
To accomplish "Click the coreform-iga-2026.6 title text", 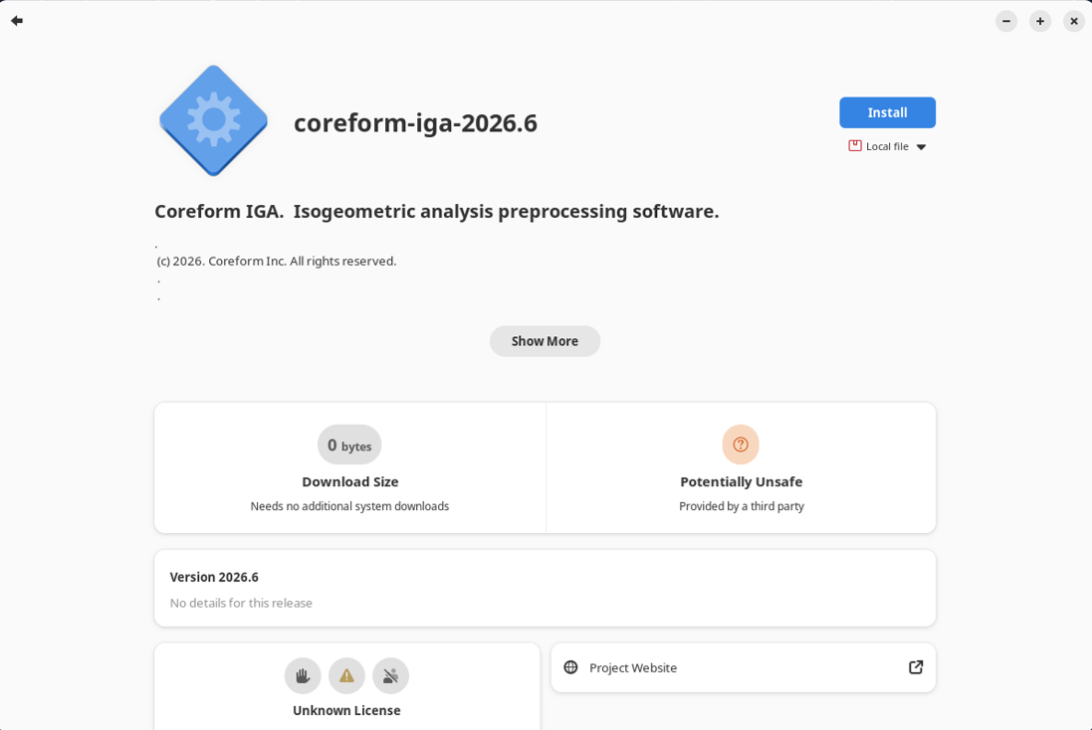I will pos(415,123).
